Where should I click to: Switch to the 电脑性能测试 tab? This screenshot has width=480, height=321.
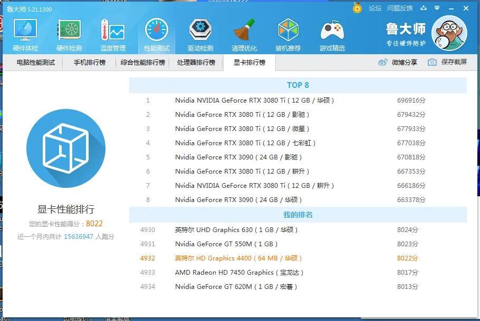[x=36, y=63]
